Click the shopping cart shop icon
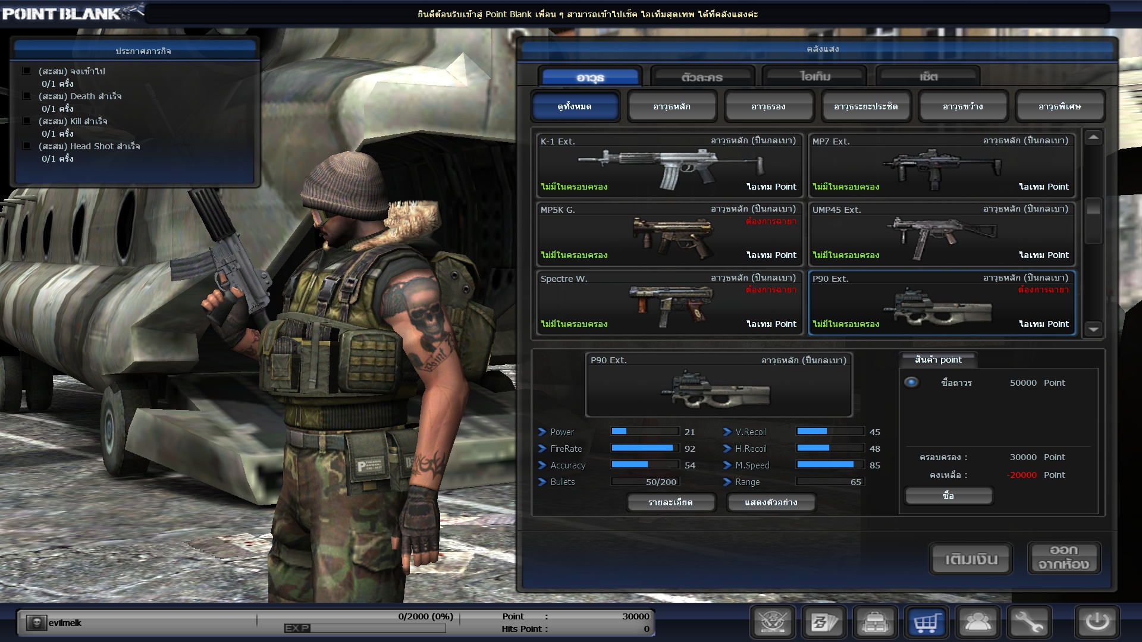1142x642 pixels. click(x=927, y=622)
